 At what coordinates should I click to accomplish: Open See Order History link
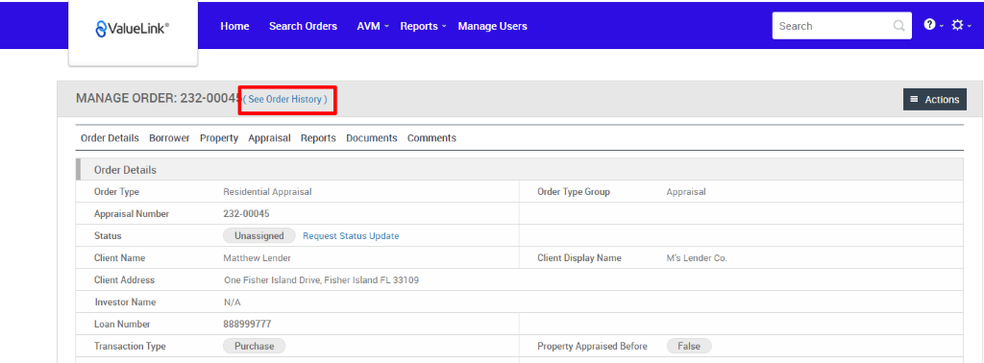pos(284,100)
